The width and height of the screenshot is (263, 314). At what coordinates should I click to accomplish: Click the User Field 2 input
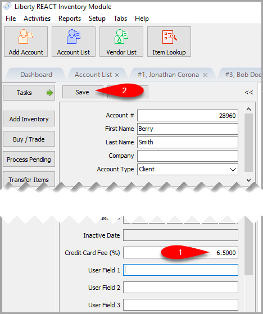tap(180, 288)
